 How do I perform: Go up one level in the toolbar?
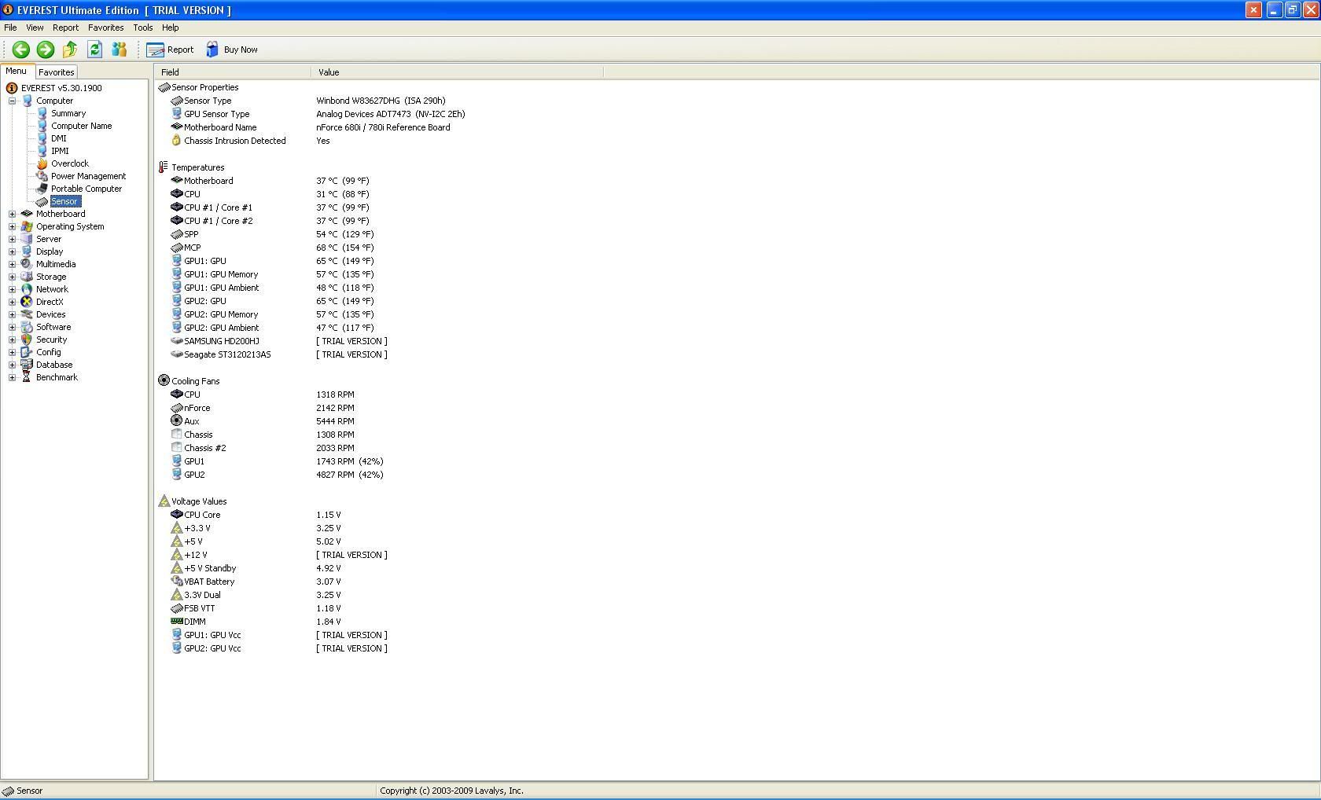70,50
